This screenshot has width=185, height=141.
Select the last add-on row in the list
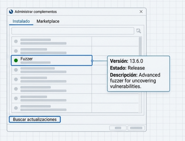(x=51, y=108)
